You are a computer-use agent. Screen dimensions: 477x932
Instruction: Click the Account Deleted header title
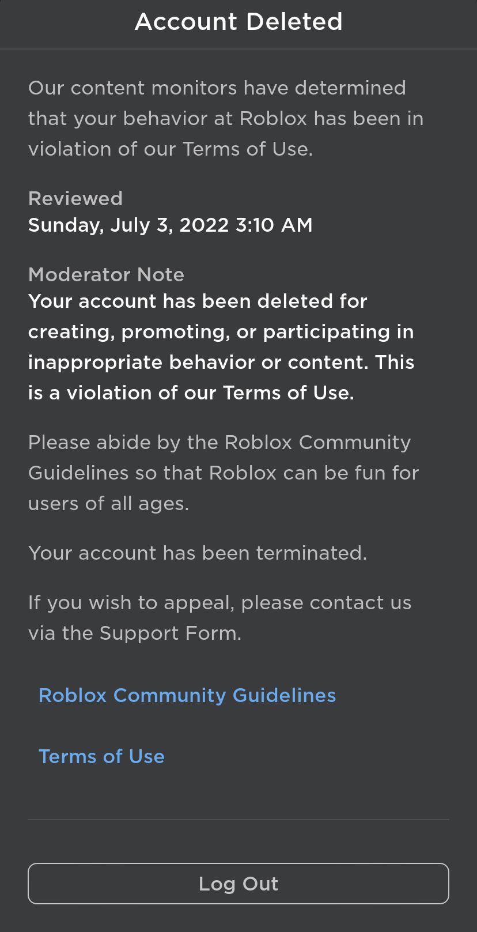coord(238,22)
